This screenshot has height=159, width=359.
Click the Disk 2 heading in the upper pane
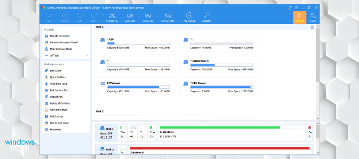(x=100, y=112)
